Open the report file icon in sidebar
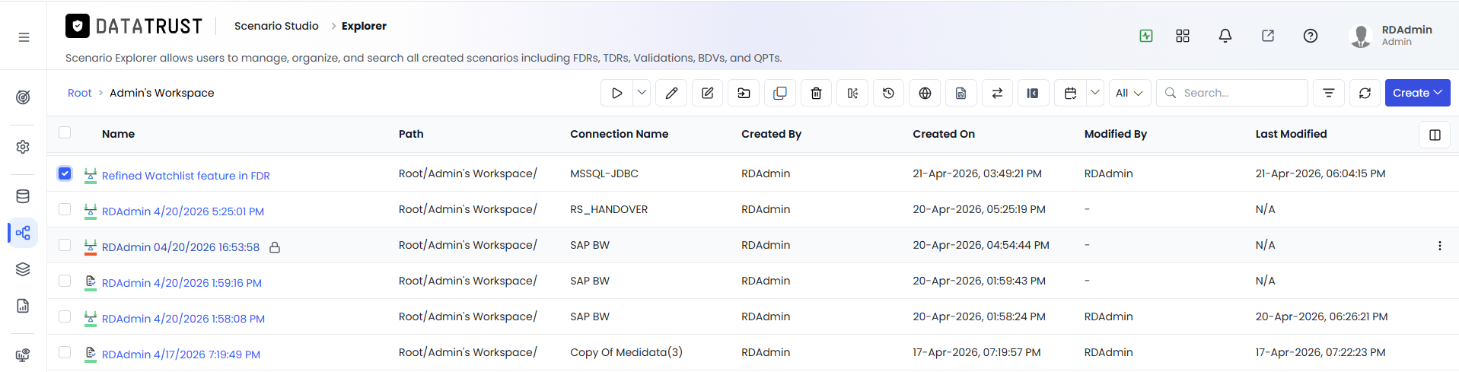The image size is (1459, 372). 23,306
